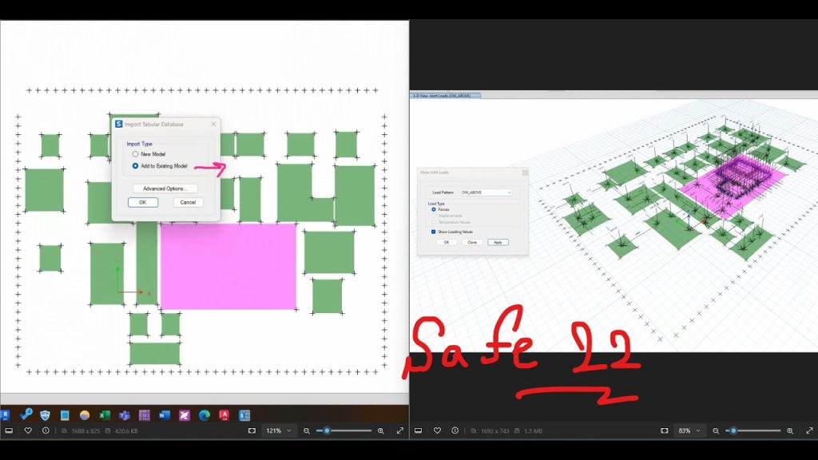Viewport: 818px width, 460px height.
Task: Favorite the image in the right photo viewer
Action: coord(437,430)
